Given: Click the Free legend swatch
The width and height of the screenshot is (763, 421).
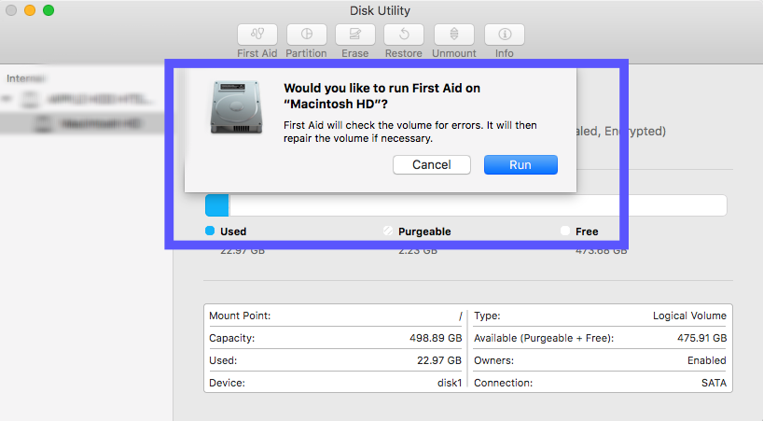Looking at the screenshot, I should [565, 231].
